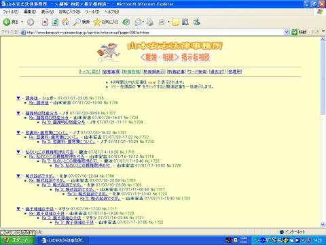Click inside the URL address field

click(154, 32)
